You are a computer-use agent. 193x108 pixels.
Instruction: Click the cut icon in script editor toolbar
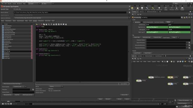[42, 24]
